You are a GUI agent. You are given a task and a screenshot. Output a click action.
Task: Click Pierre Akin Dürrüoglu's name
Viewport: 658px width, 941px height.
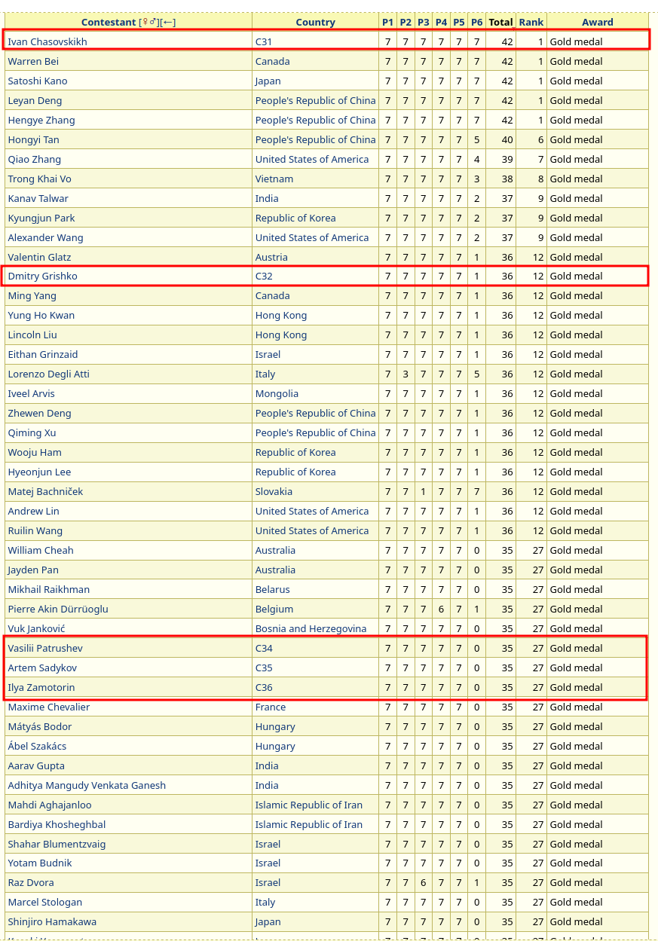coord(58,609)
